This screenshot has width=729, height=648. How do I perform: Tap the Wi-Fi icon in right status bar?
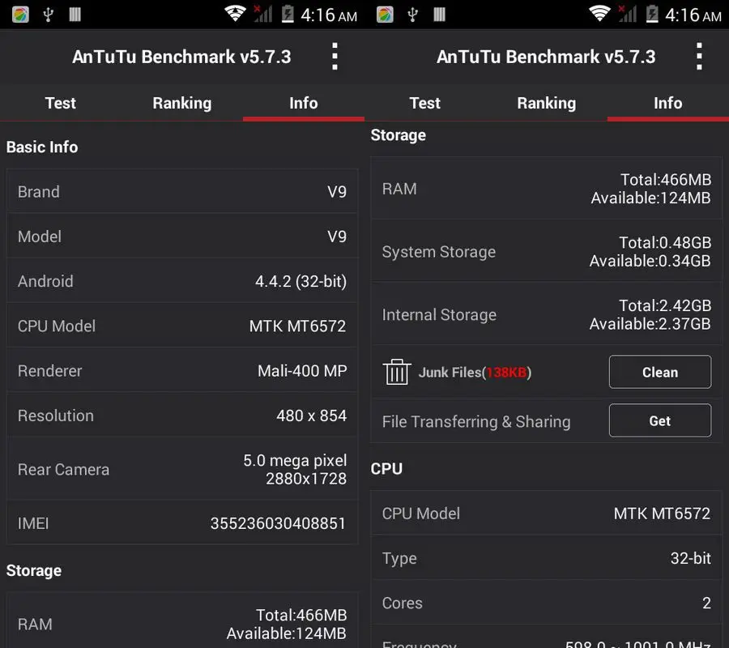coord(599,14)
